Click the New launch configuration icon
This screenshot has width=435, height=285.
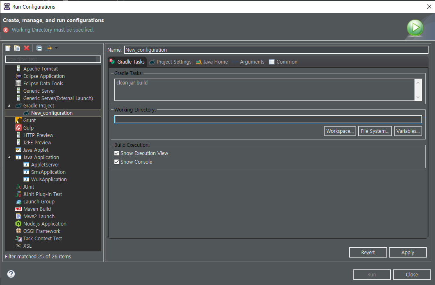point(8,48)
